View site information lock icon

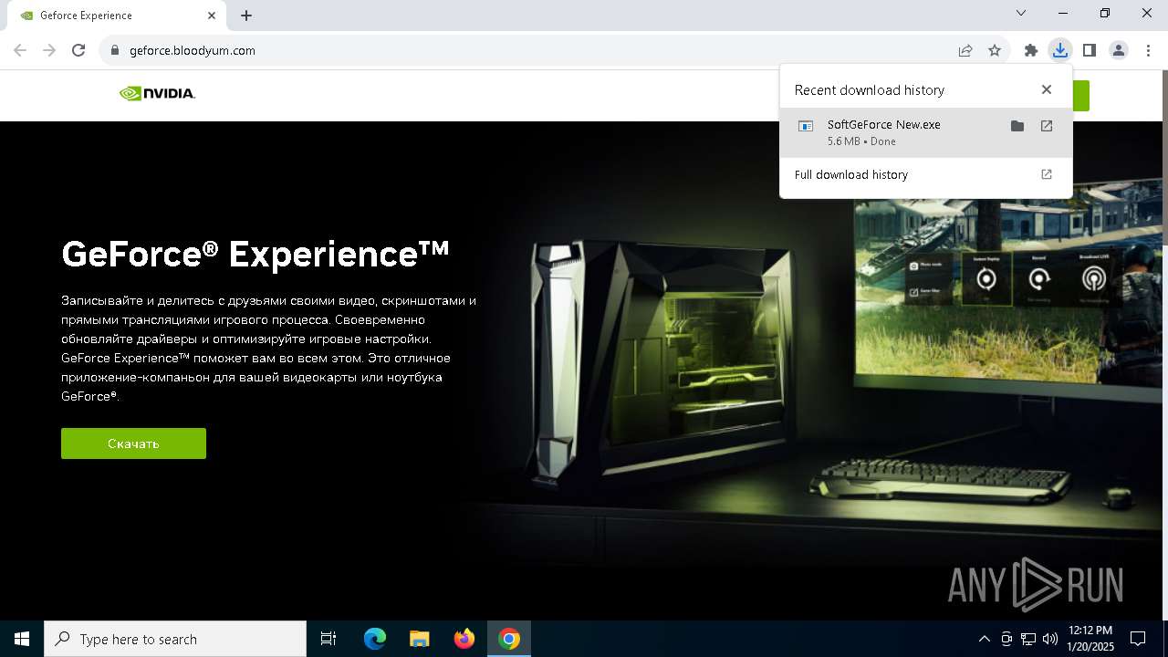114,50
